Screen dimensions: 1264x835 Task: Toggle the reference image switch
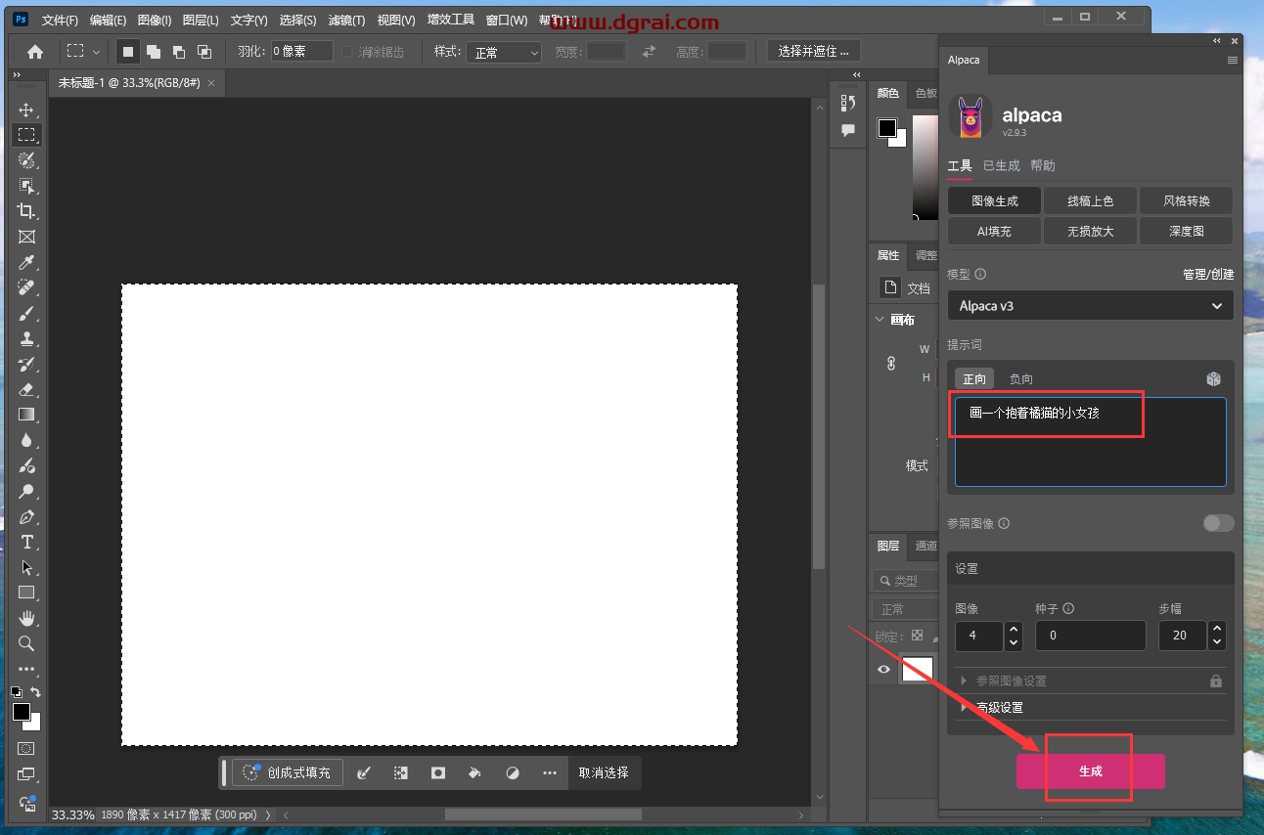1218,523
